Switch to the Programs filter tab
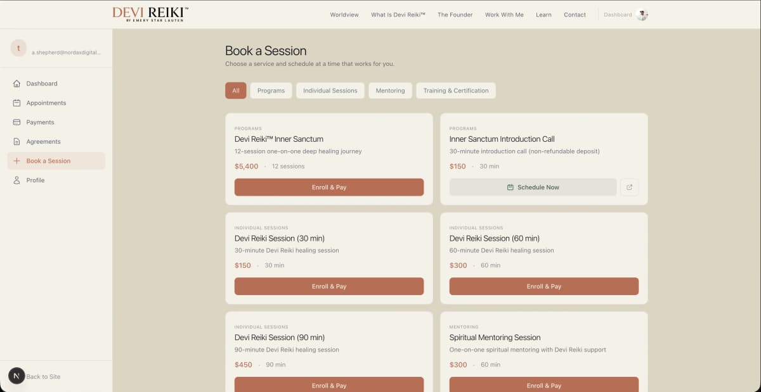 click(271, 90)
